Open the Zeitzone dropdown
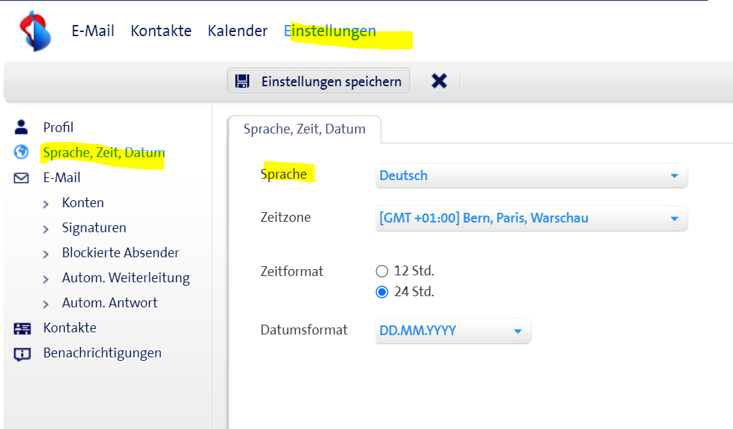The width and height of the screenshot is (733, 429). tap(530, 218)
